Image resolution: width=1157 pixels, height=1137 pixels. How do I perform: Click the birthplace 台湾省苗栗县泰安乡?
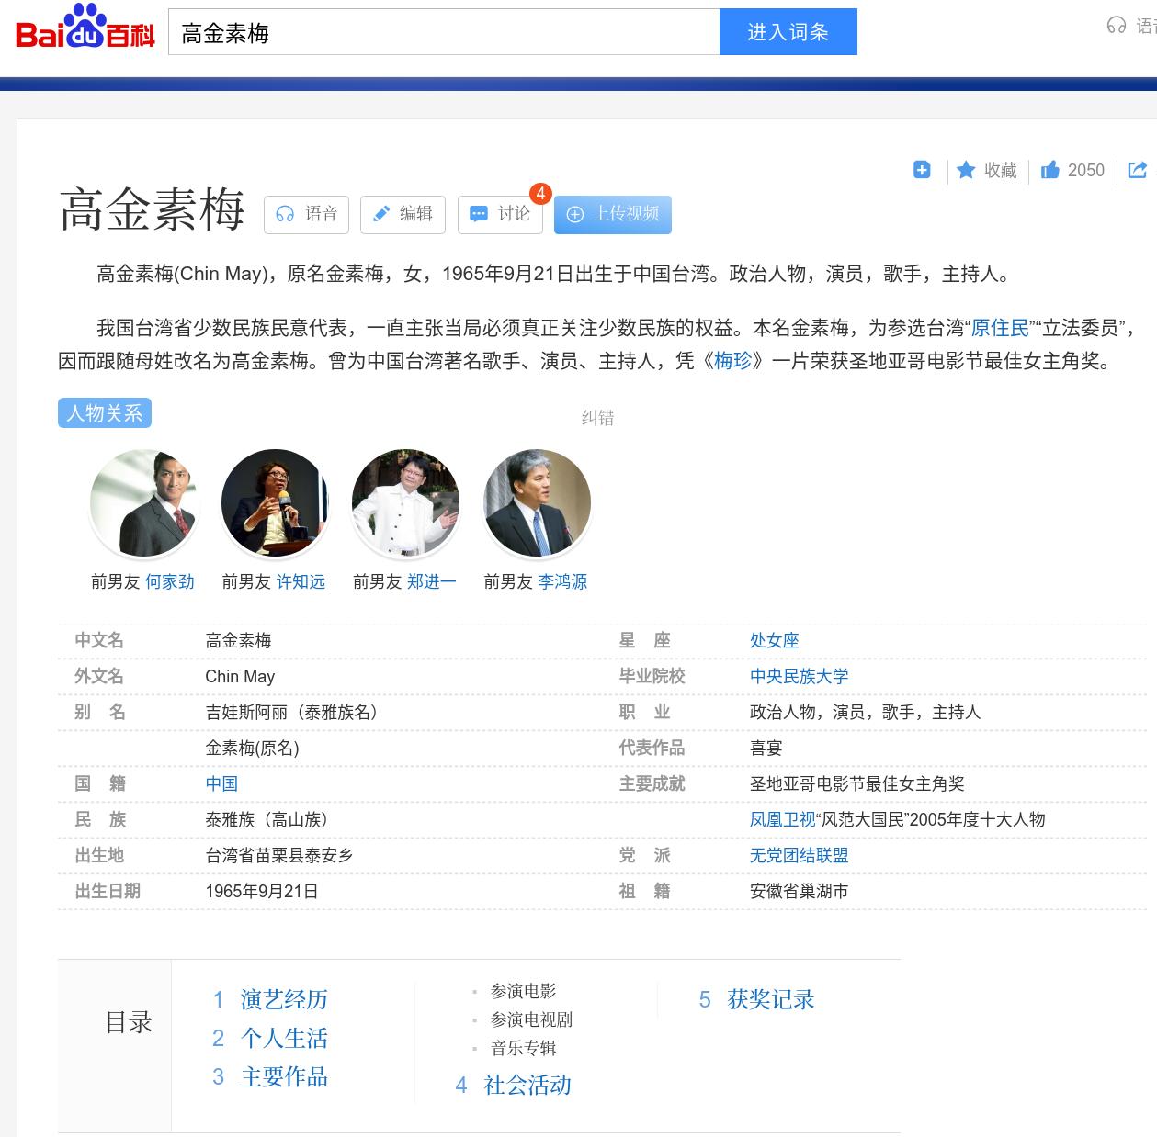click(x=279, y=855)
